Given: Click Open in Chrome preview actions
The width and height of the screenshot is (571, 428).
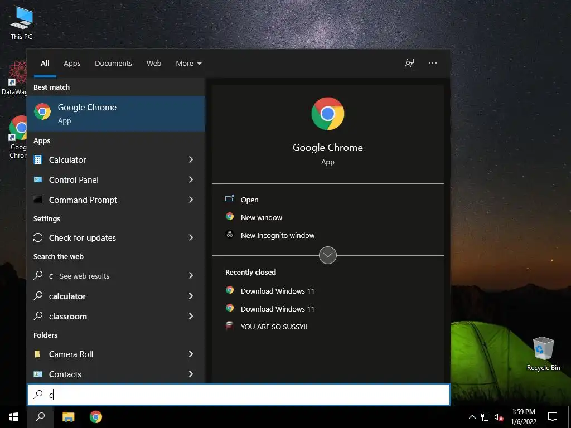Looking at the screenshot, I should [249, 200].
